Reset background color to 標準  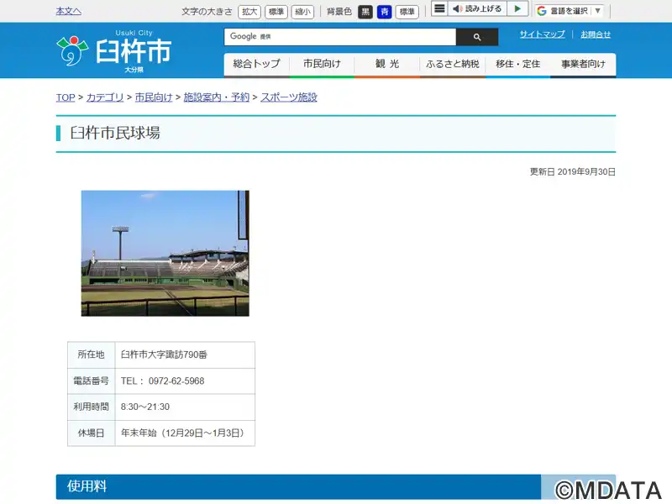pyautogui.click(x=407, y=12)
